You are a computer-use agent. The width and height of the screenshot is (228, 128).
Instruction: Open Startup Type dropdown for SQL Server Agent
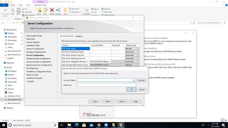138,49
